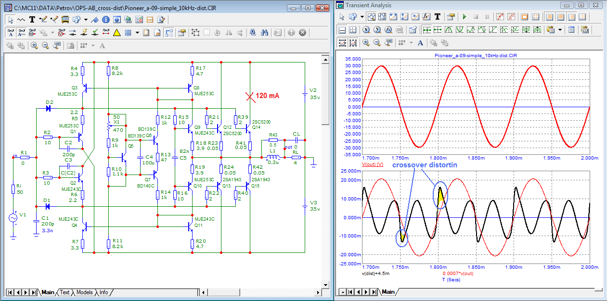
Task: Click the RL load resistor label
Action: coord(295,151)
